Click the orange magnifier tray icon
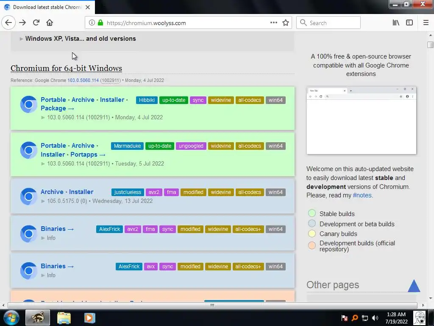This screenshot has height=326, width=434. point(355,318)
